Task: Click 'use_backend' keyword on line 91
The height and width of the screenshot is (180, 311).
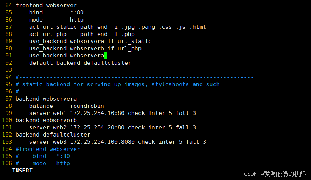Action: point(48,56)
